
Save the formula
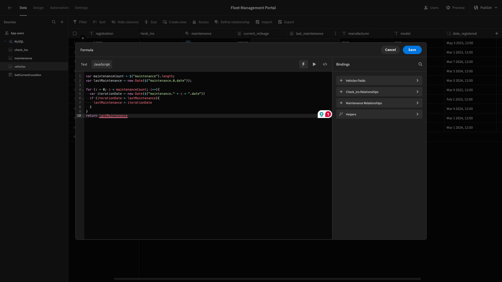point(412,50)
